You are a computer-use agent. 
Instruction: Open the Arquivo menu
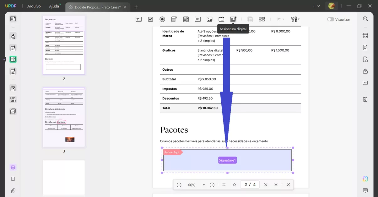(x=34, y=6)
